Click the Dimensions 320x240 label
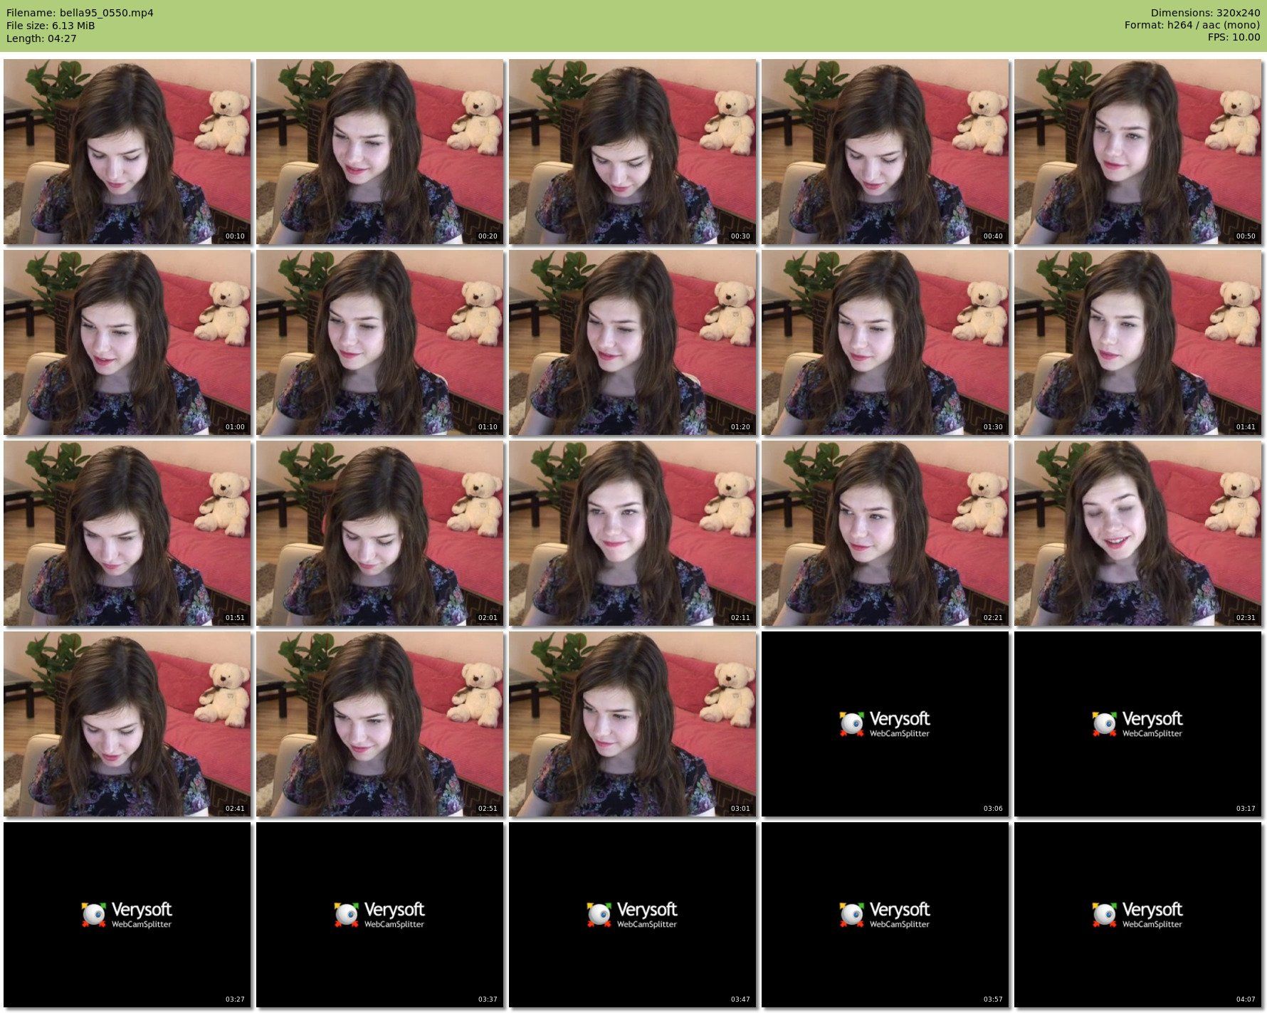The height and width of the screenshot is (1013, 1267). [x=1205, y=13]
